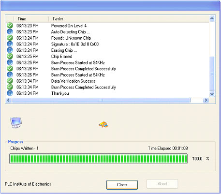This screenshot has height=194, width=221.
Task: Click the blue info icon next to Auto Detecting Chip
Action: [10, 31]
